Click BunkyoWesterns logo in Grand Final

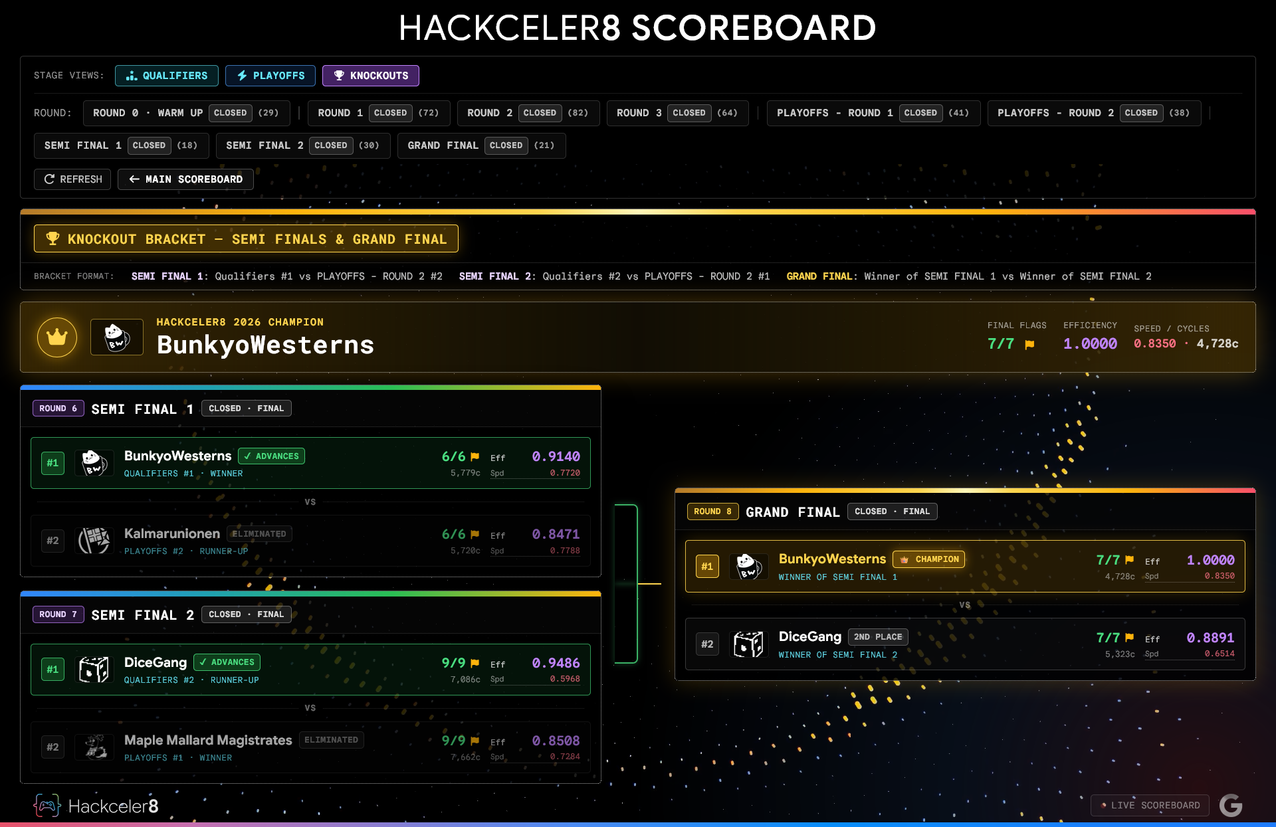[x=749, y=567]
